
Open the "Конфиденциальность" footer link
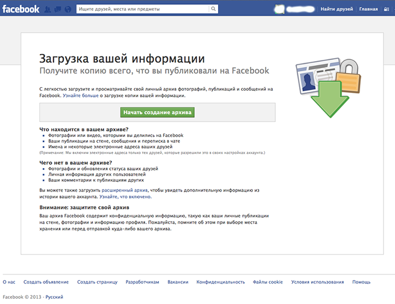[220, 282]
